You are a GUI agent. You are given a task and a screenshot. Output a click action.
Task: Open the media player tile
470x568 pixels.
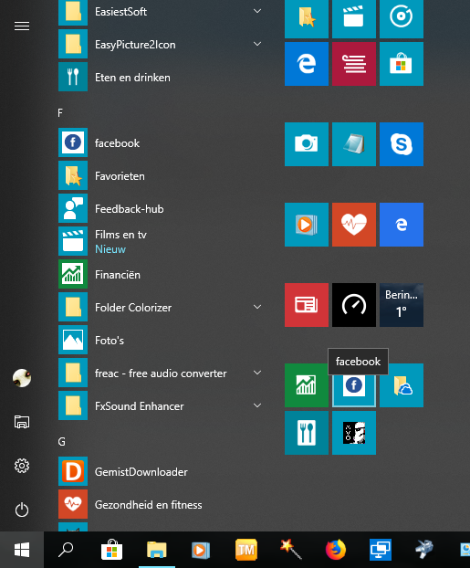point(307,225)
